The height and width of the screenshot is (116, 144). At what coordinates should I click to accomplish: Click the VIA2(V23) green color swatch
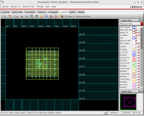pyautogui.click(x=134, y=63)
